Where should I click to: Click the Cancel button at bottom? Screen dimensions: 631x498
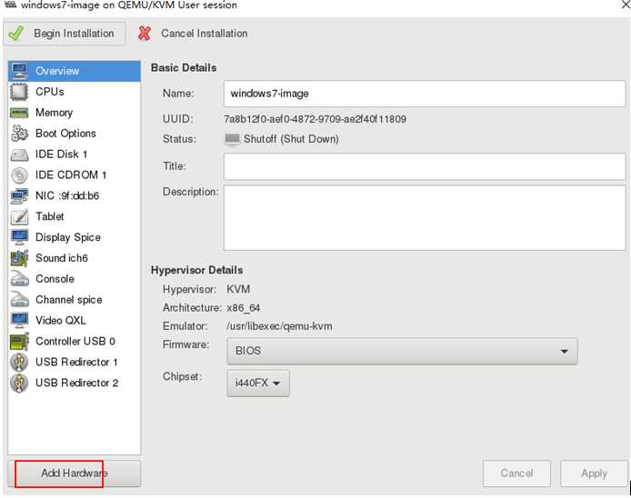click(x=516, y=473)
